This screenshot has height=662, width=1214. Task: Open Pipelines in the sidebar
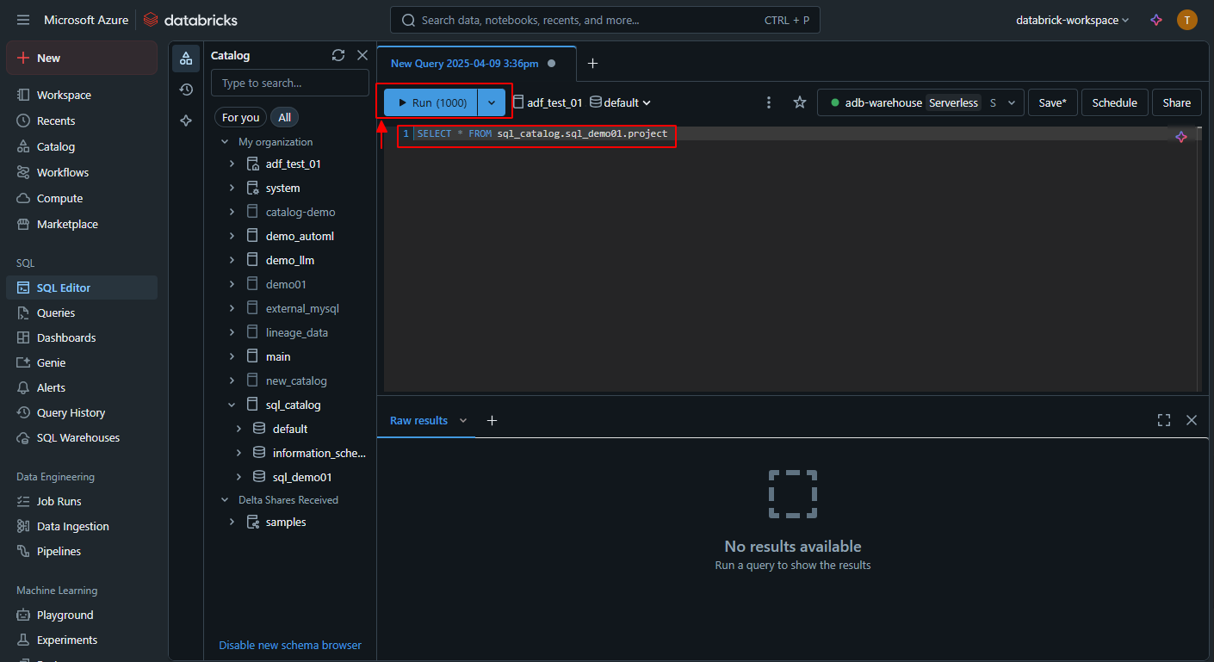(x=82, y=551)
